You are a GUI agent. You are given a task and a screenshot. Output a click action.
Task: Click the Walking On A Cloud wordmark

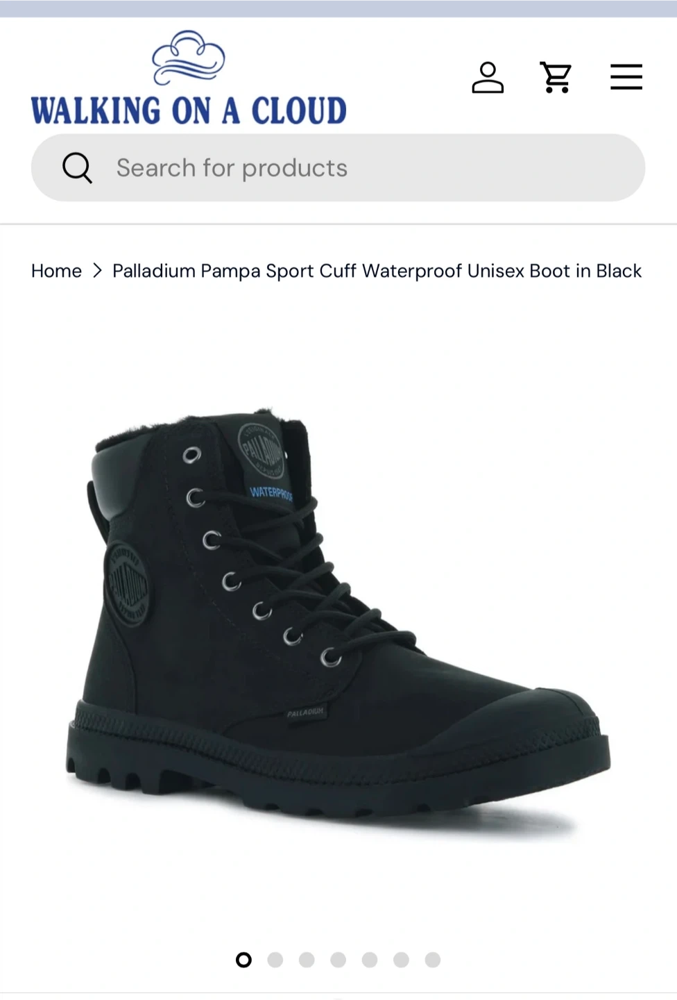pyautogui.click(x=189, y=111)
